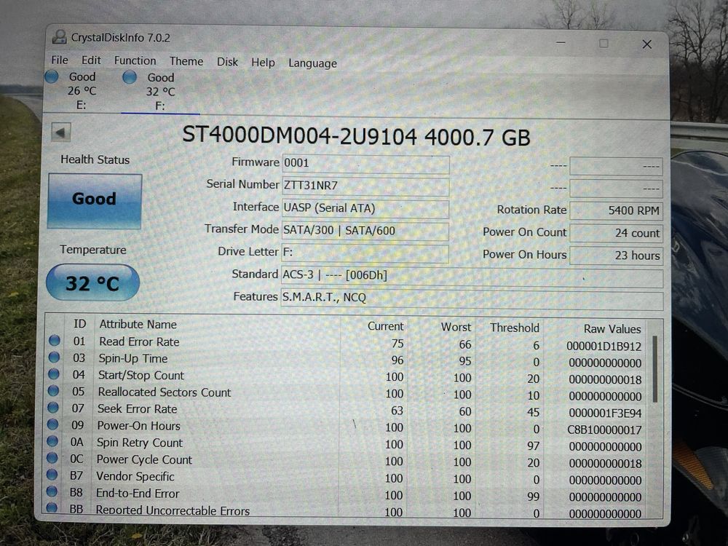Click the blue status orb for drive F:
The height and width of the screenshot is (546, 728).
tap(130, 77)
